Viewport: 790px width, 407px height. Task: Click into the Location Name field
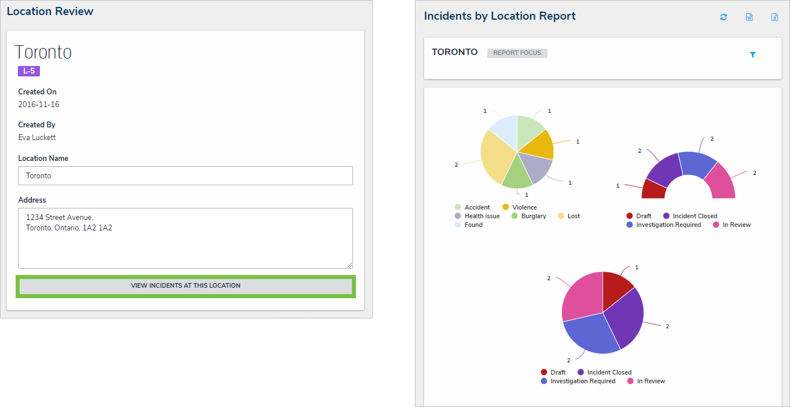(185, 176)
